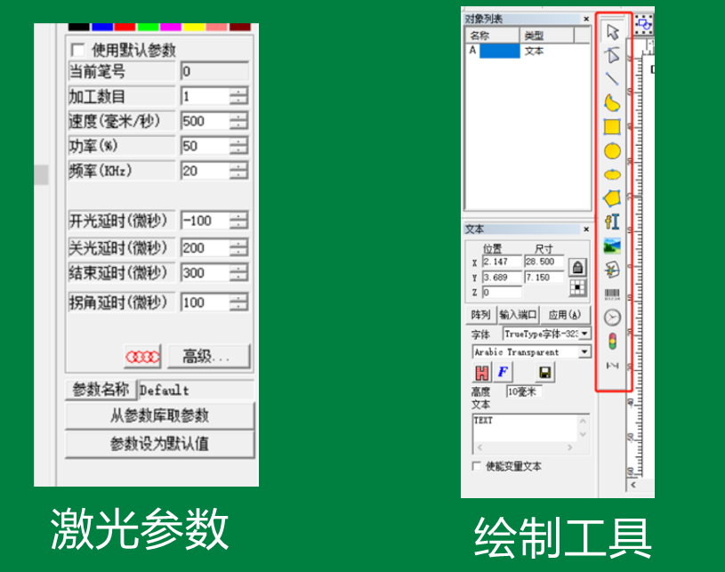Image resolution: width=725 pixels, height=572 pixels.
Task: Select the black pen color swatch
Action: click(78, 27)
